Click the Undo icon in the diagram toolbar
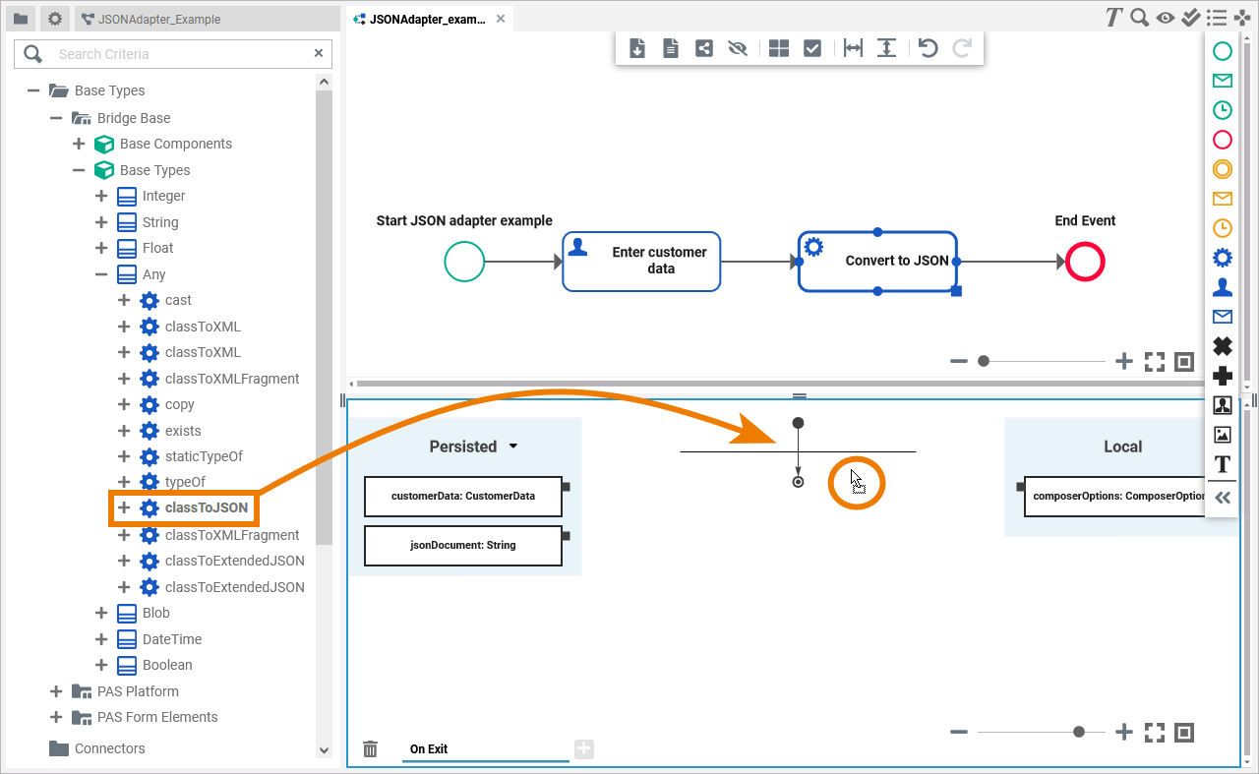1259x774 pixels. pos(928,47)
